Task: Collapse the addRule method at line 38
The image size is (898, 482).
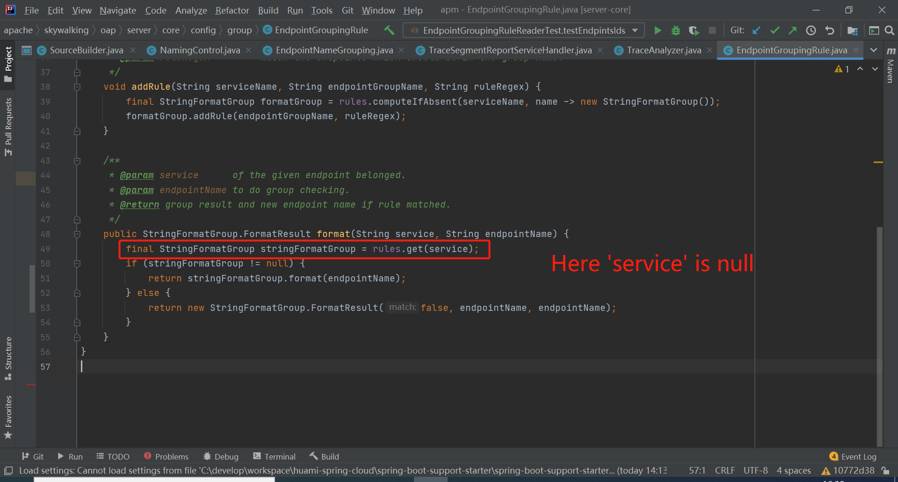Action: tap(77, 87)
